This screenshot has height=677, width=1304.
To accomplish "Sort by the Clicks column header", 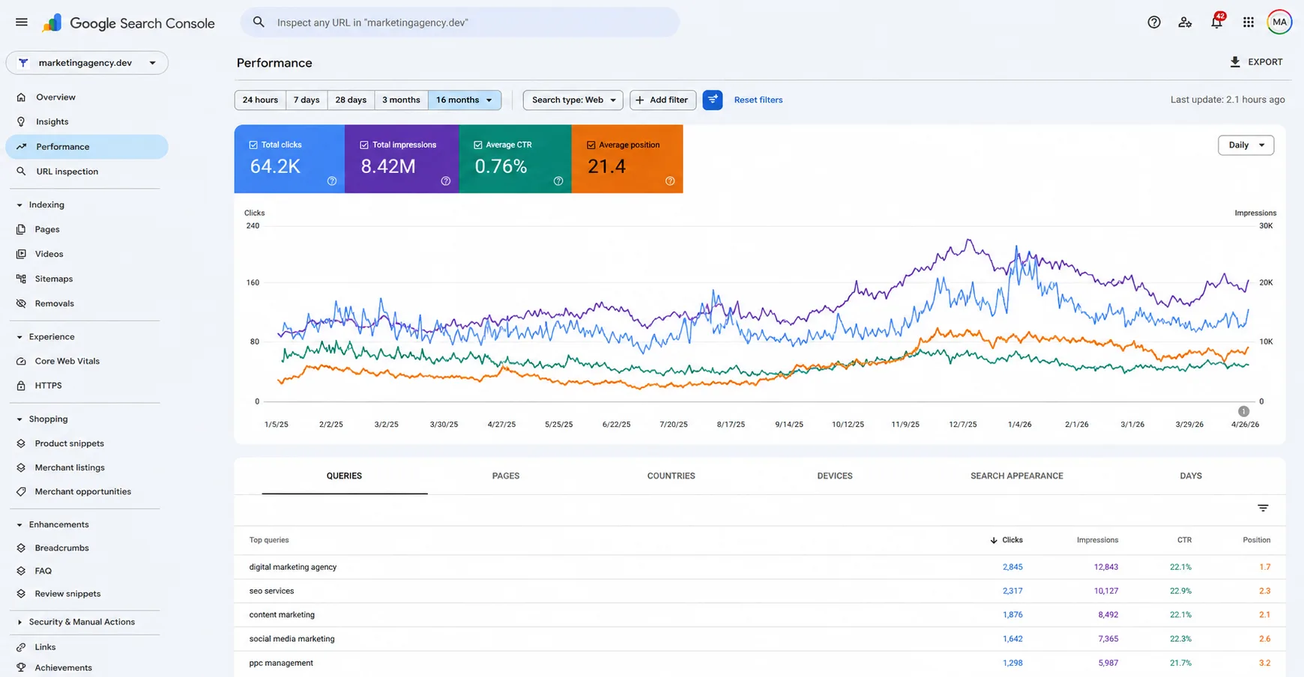I will click(1006, 540).
